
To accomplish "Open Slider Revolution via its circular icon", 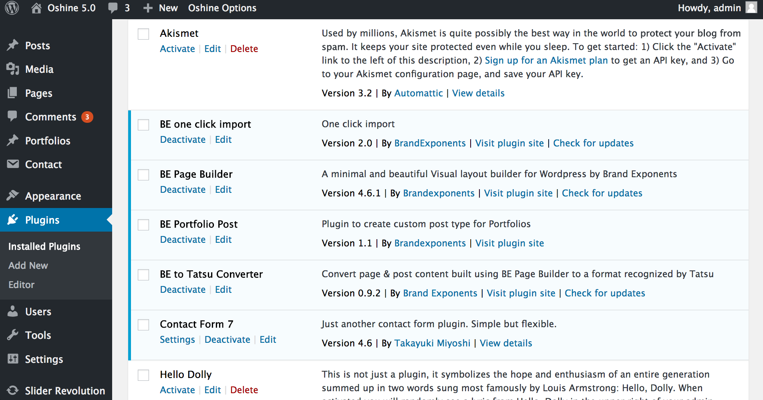I will pos(13,390).
